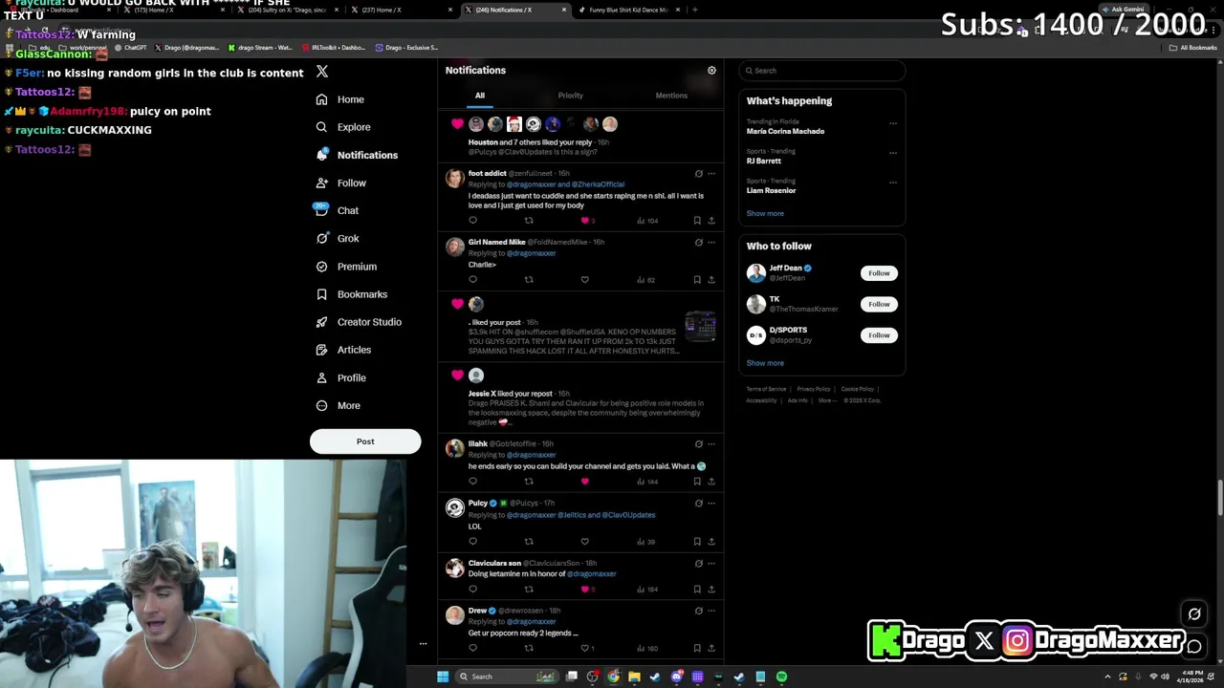Open Premium in the sidebar
This screenshot has height=688, width=1224.
346,267
